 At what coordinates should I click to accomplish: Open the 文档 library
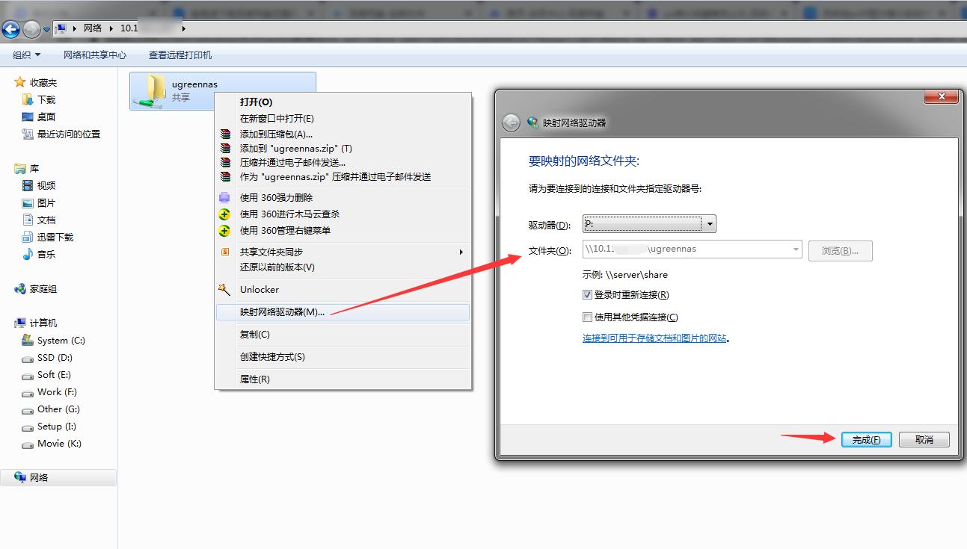click(46, 220)
